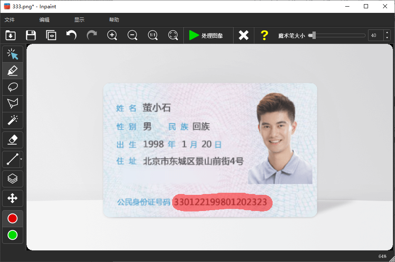Increase brush size with the stepper arrow
The width and height of the screenshot is (395, 262).
pos(387,33)
